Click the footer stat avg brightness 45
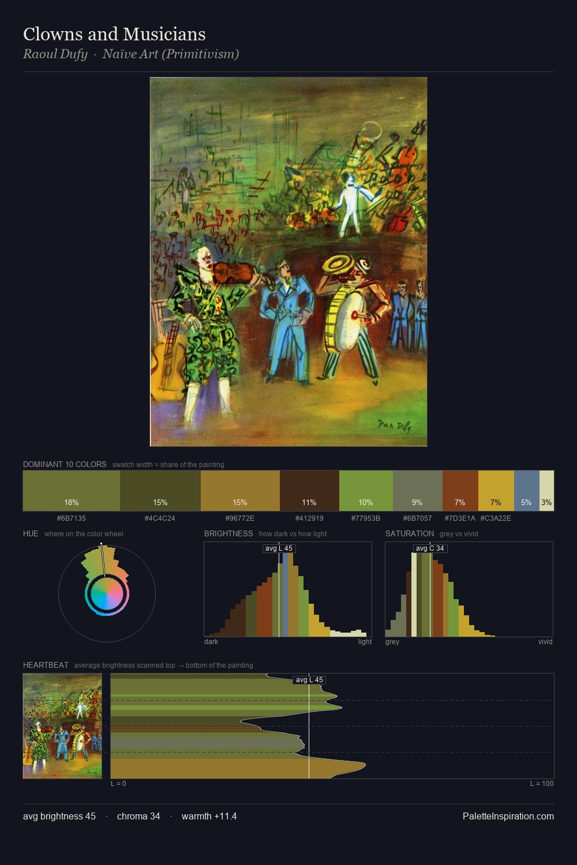This screenshot has height=865, width=577. pyautogui.click(x=59, y=817)
